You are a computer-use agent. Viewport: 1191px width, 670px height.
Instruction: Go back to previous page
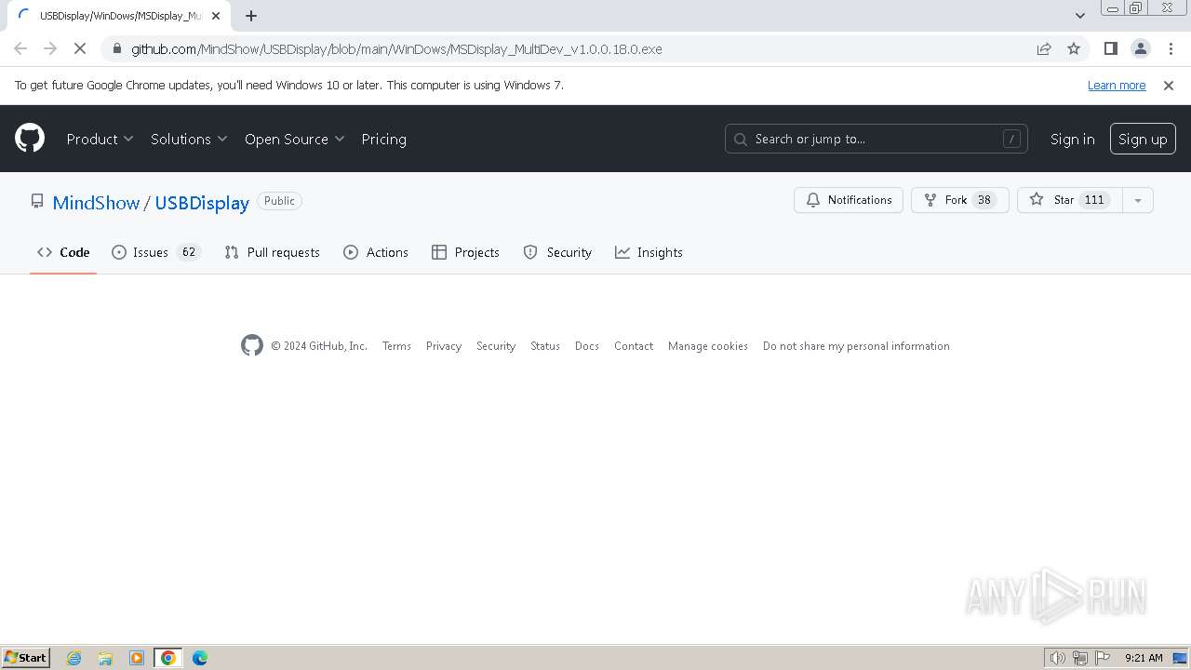[x=20, y=48]
